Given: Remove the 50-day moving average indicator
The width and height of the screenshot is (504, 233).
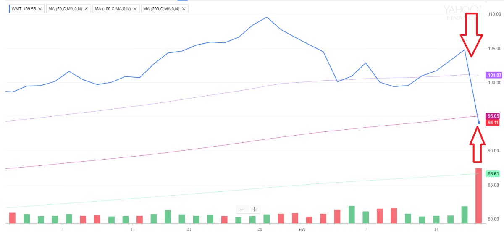Looking at the screenshot, I should point(86,8).
